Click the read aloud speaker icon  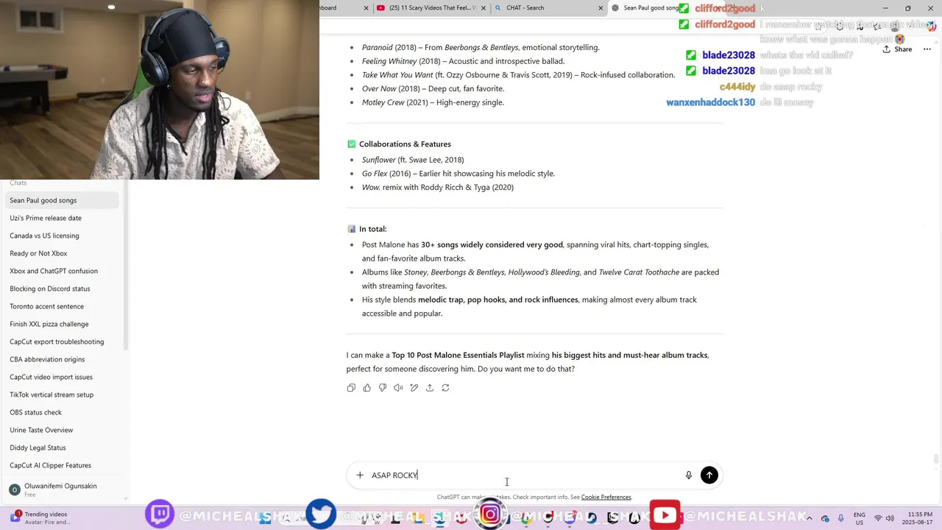[x=398, y=388]
